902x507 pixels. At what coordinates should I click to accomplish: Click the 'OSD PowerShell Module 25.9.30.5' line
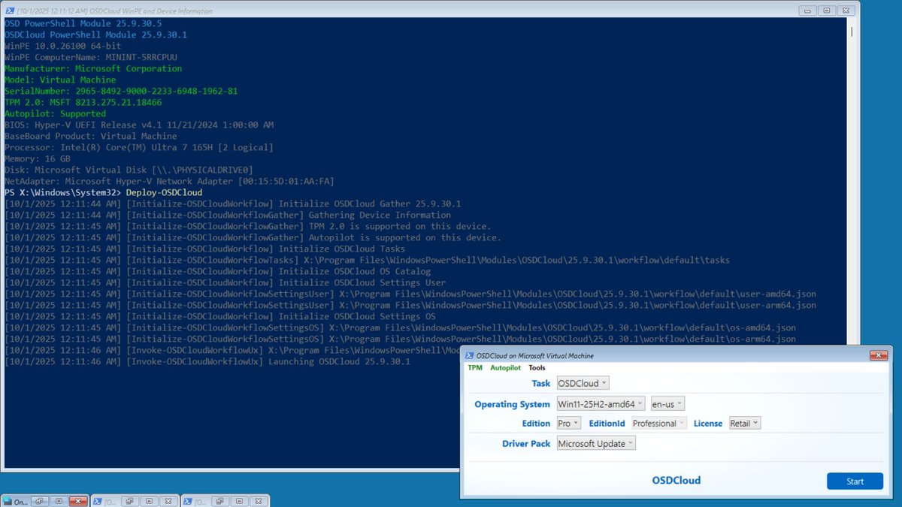83,24
